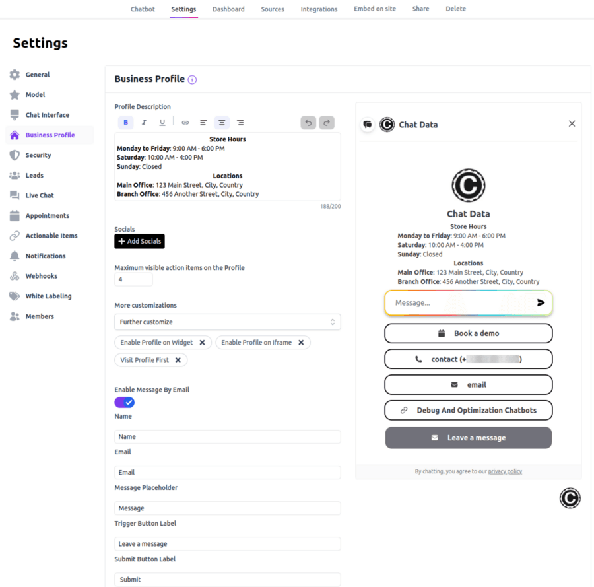Remove the Visit Profile First chip

click(177, 360)
